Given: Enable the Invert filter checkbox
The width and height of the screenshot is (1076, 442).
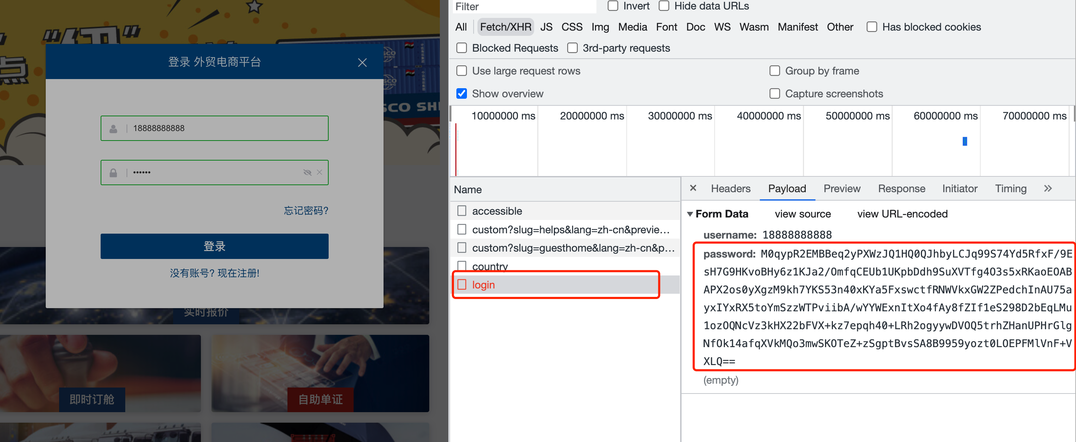Looking at the screenshot, I should tap(613, 6).
